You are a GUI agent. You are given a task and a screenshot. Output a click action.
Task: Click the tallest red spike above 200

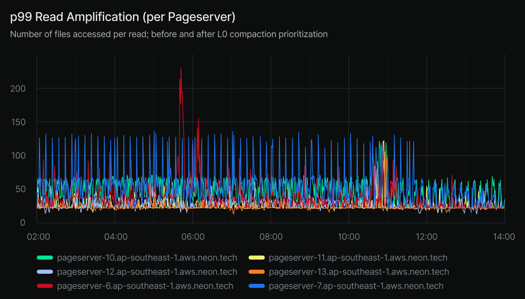coord(181,69)
